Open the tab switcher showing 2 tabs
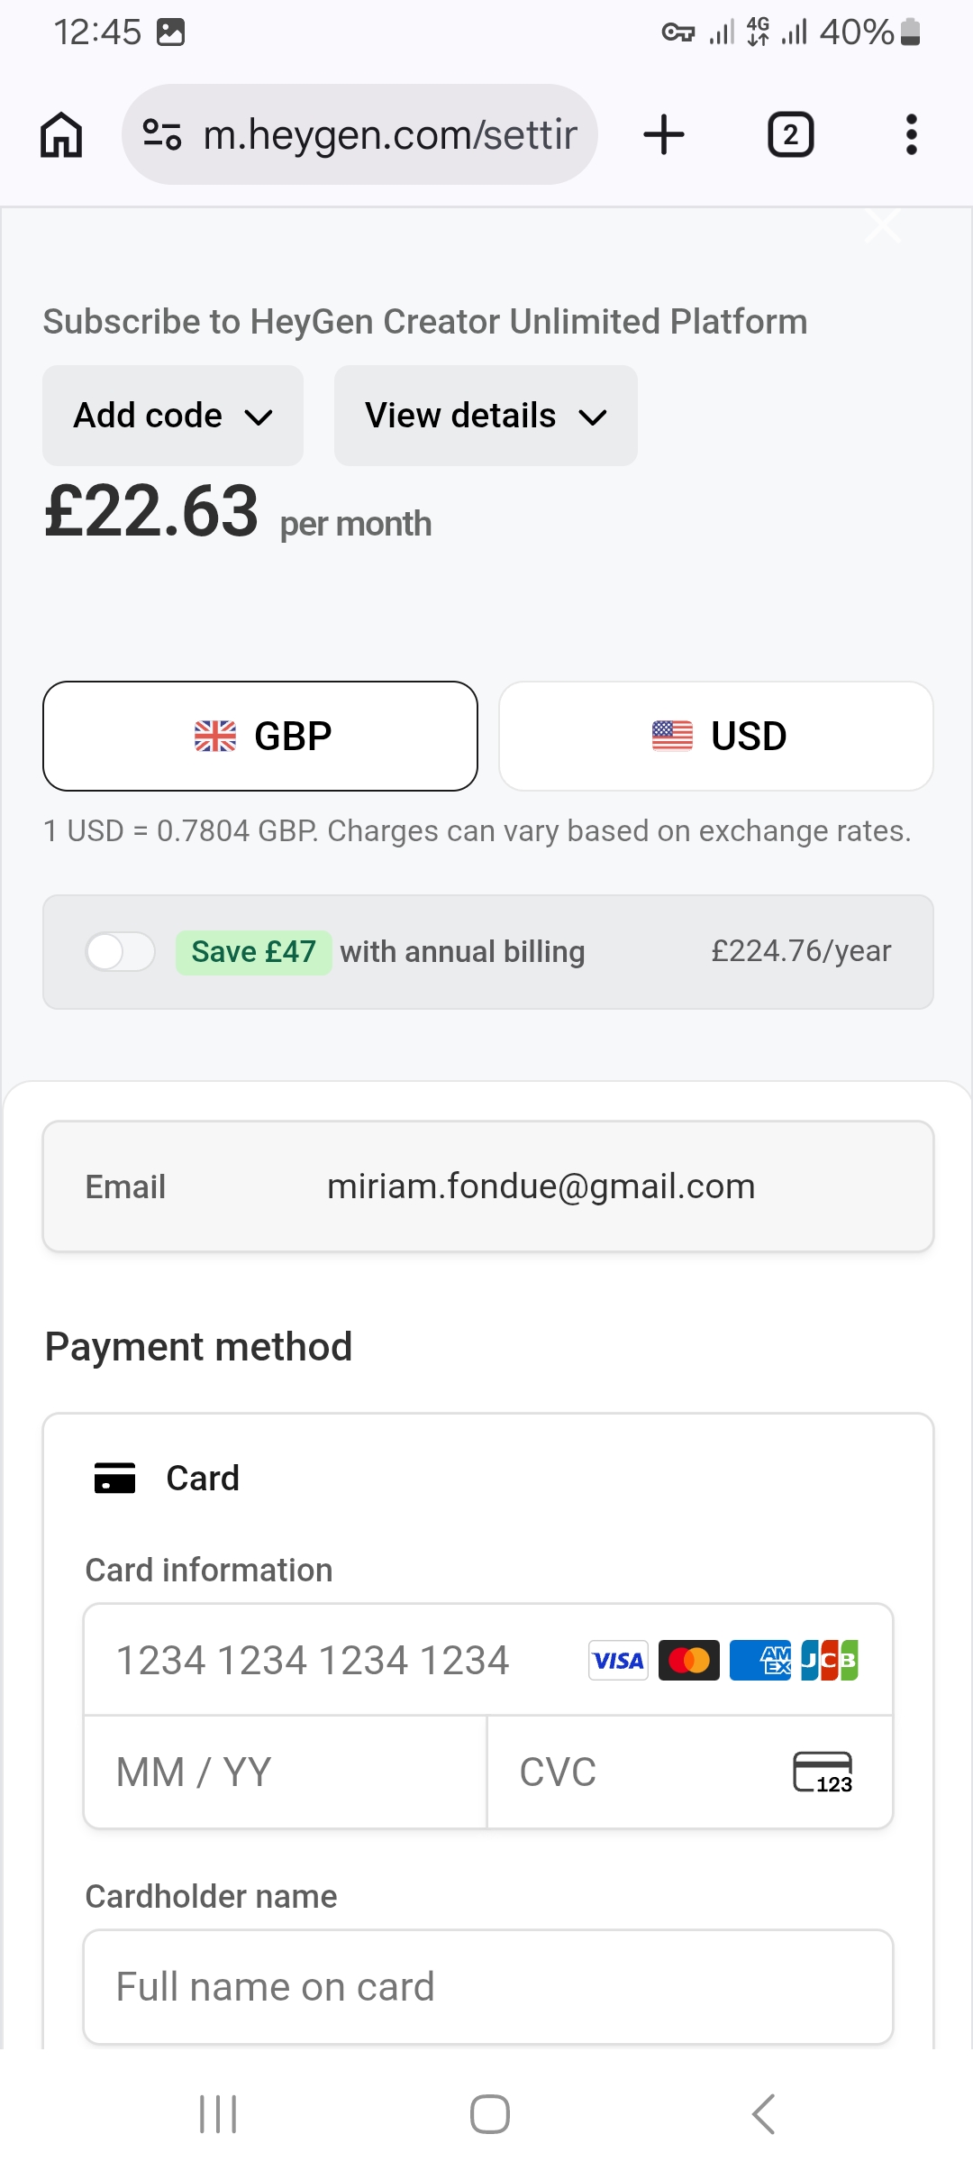973x2171 pixels. 790,135
